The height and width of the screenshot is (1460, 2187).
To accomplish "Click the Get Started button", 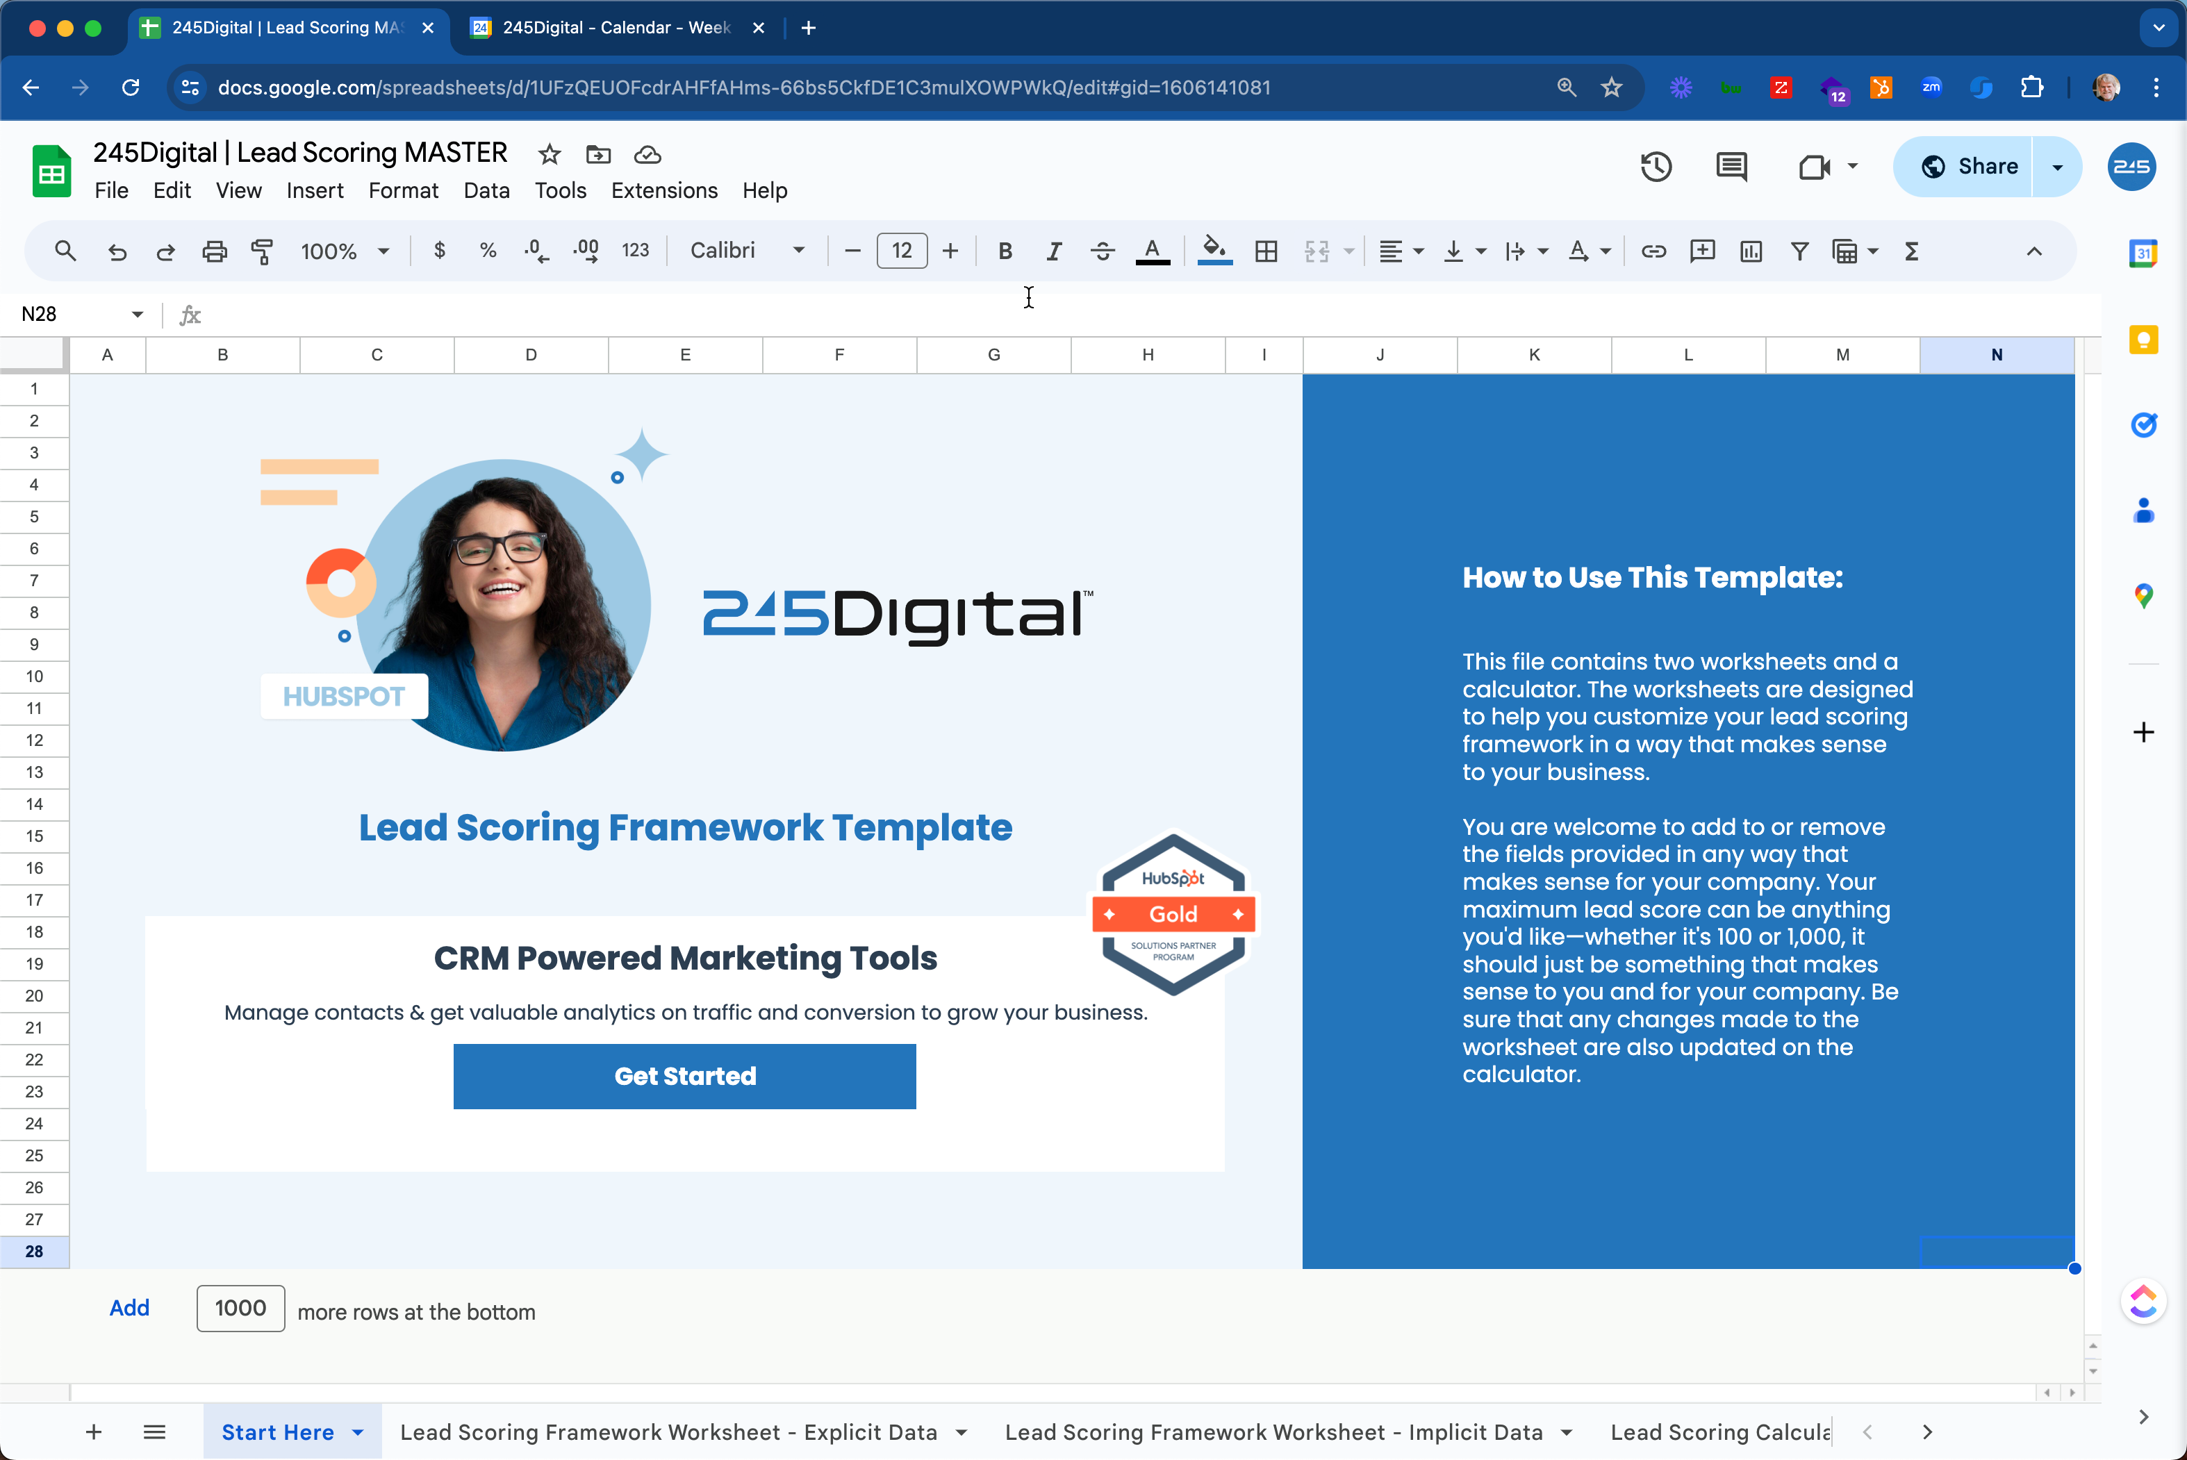I will click(x=684, y=1077).
